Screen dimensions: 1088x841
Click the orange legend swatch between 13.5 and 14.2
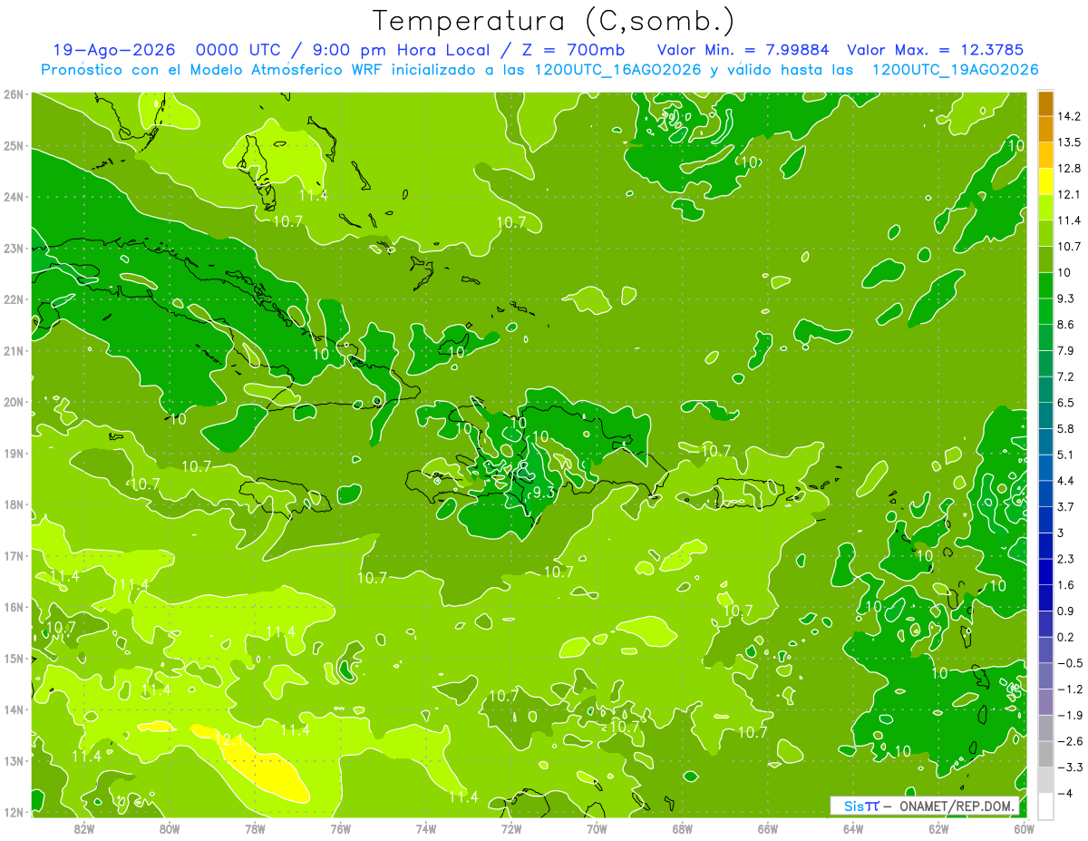pos(1045,129)
